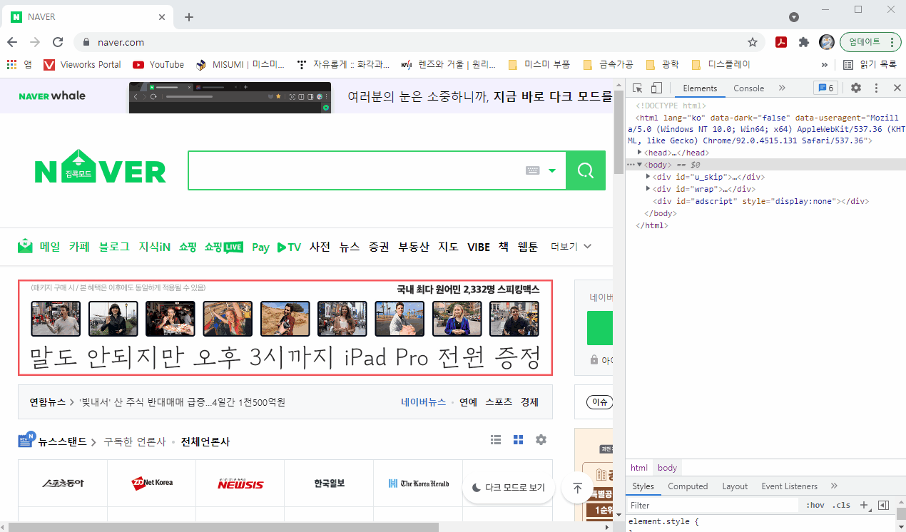906x532 pixels.
Task: Open the 읽기 목록 reading list
Action: [x=870, y=64]
